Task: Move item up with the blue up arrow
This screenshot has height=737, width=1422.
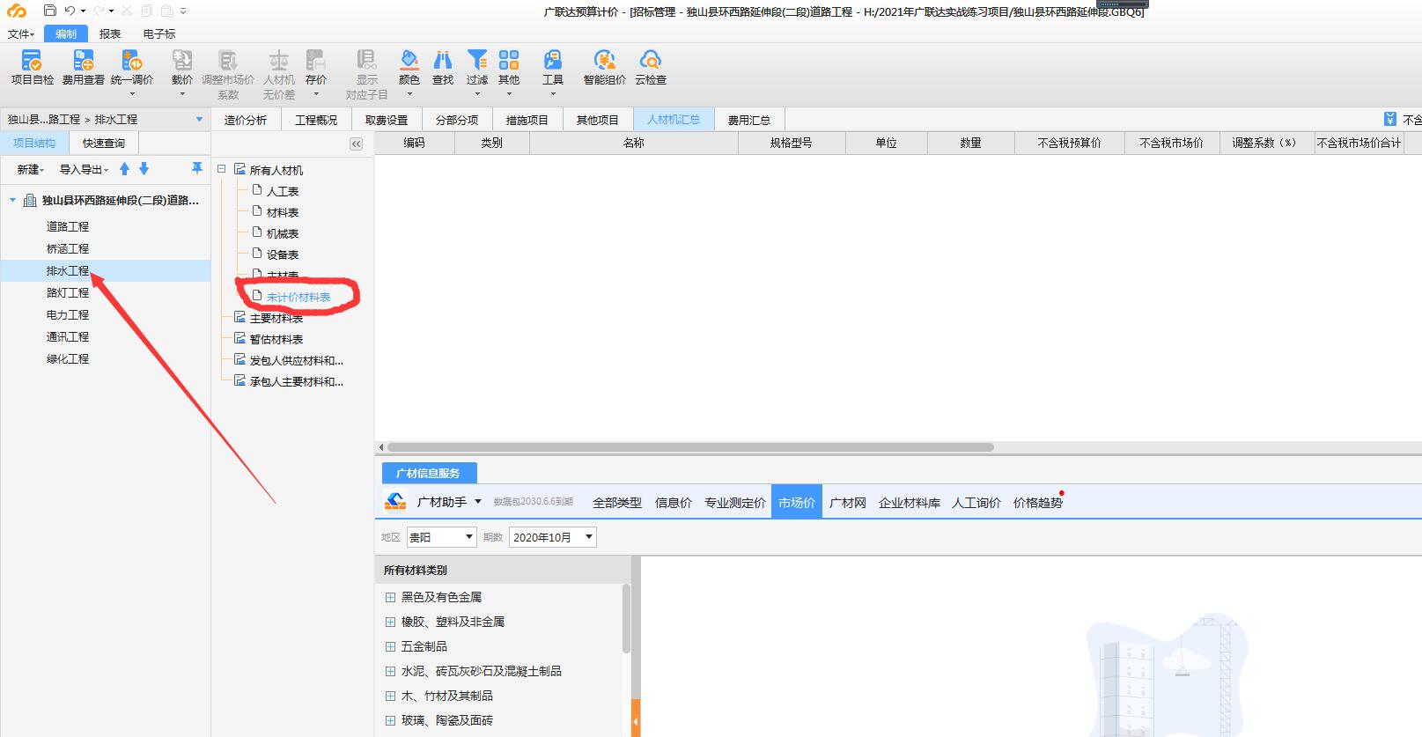Action: [x=124, y=168]
